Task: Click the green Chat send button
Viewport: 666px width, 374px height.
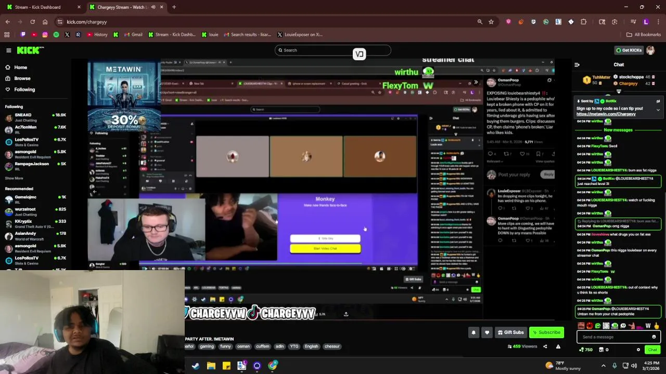Action: pos(652,350)
